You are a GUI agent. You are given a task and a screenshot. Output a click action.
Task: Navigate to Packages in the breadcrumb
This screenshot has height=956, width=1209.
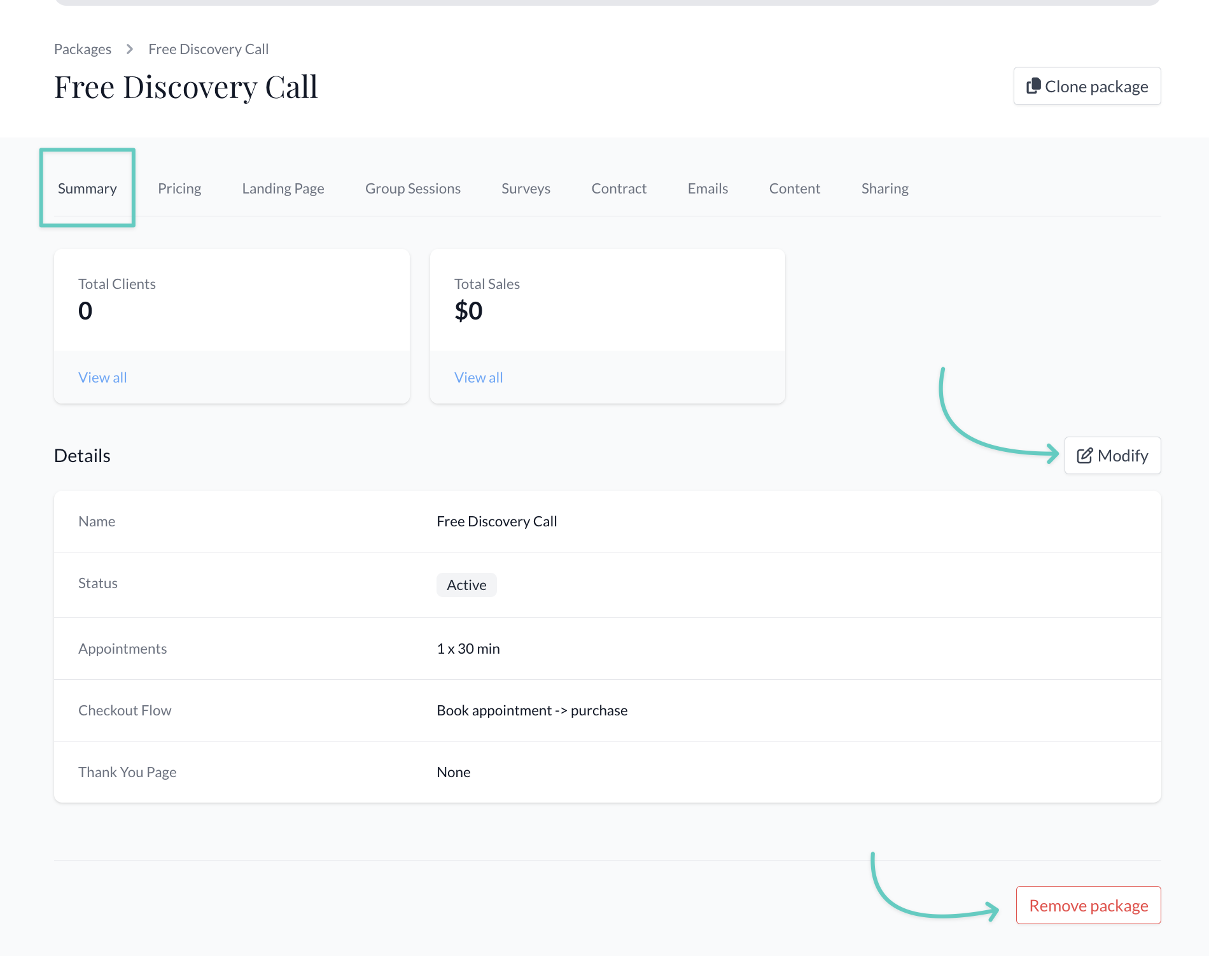click(83, 49)
